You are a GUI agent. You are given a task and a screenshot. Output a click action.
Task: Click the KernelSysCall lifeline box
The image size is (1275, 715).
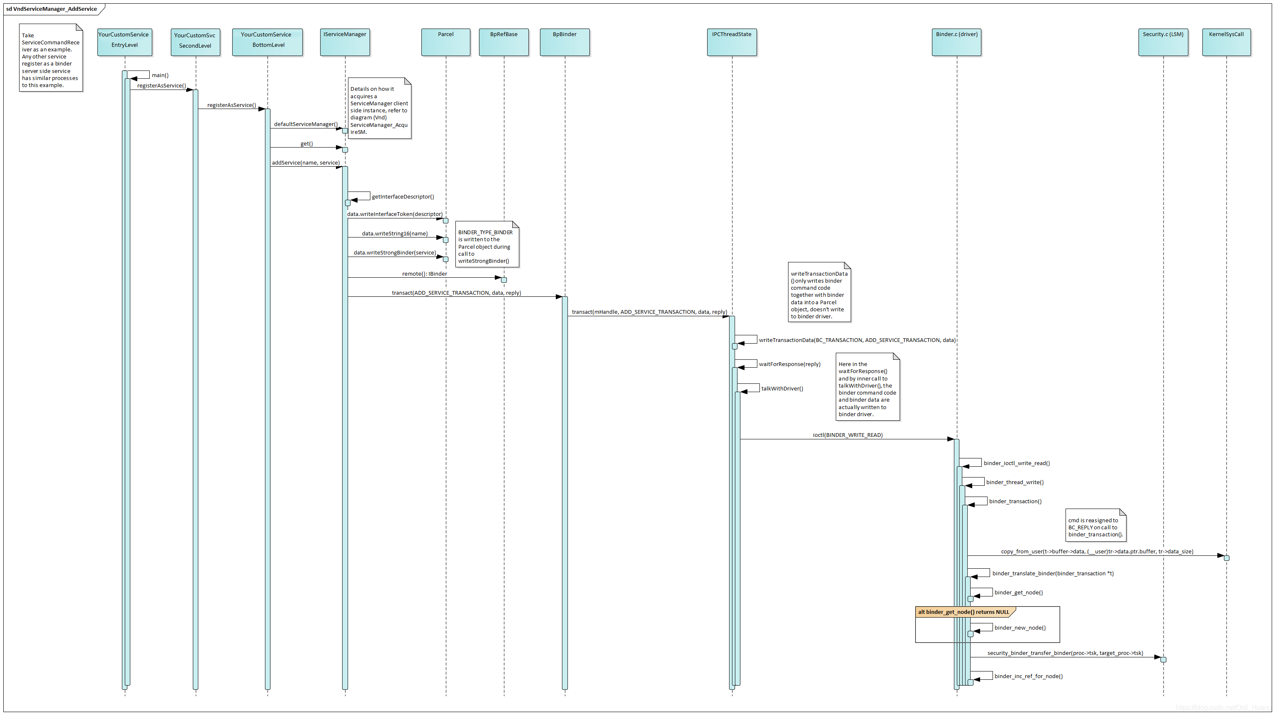[x=1226, y=42]
